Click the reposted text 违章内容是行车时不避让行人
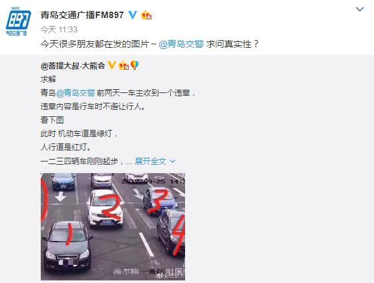 (x=93, y=106)
